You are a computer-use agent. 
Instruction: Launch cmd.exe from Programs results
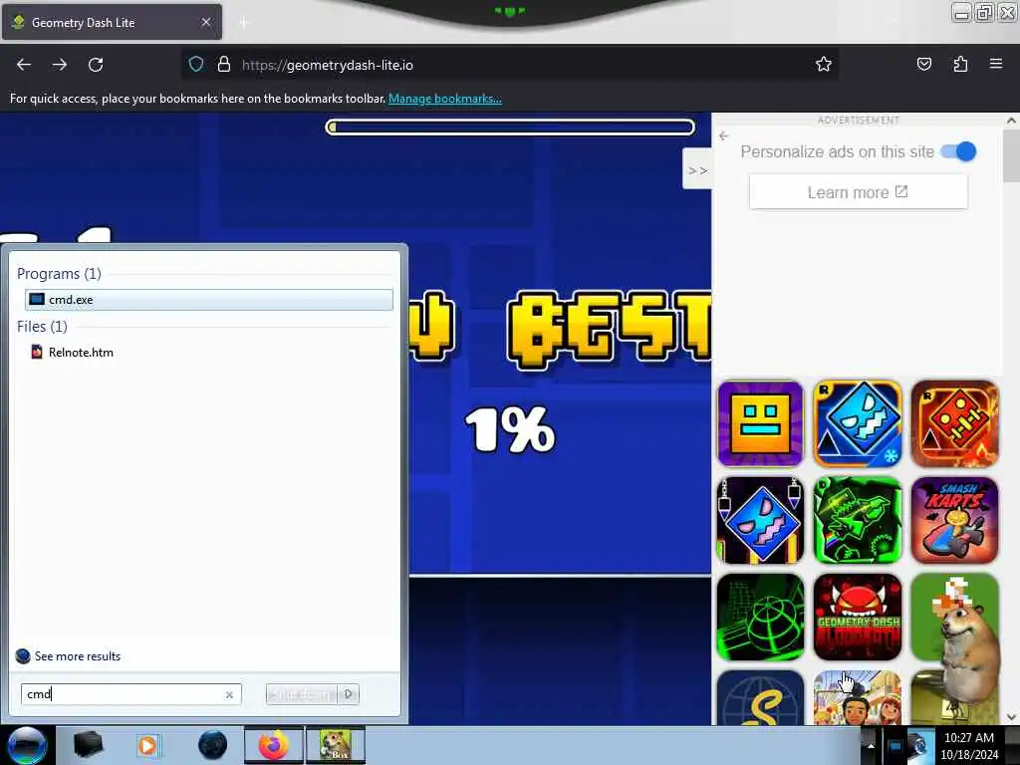(x=209, y=299)
